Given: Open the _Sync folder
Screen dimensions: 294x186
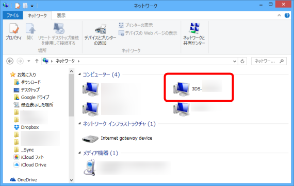Looking at the screenshot, I should (24, 150).
